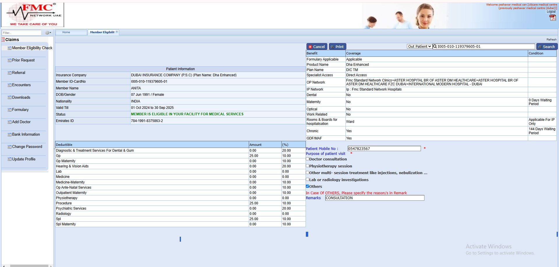Click the Logout link

[x=551, y=12]
